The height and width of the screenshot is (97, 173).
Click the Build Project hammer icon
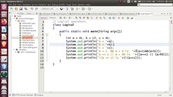point(67,9)
